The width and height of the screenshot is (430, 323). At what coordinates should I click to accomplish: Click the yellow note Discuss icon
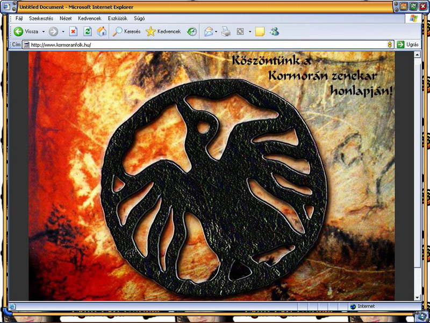[x=260, y=32]
